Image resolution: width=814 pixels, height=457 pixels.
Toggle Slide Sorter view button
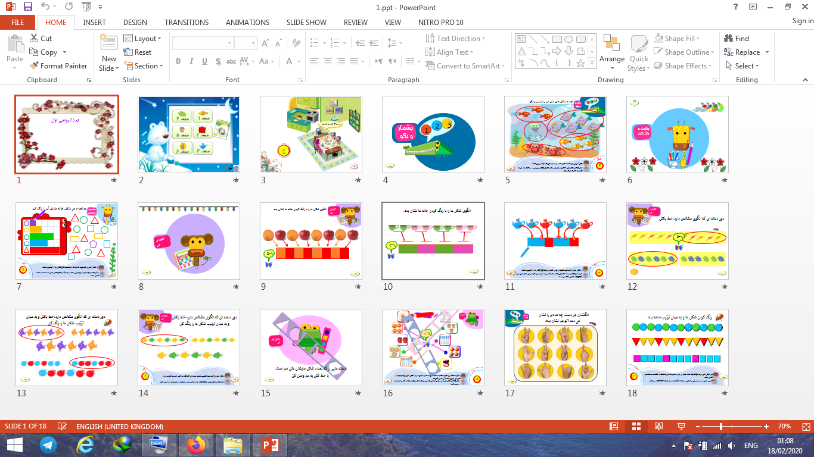coord(636,427)
